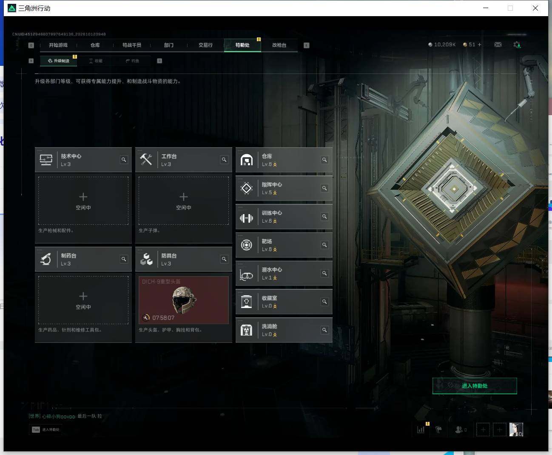Viewport: 552px width, 455px height.
Task: Click an empty teammate plus slot
Action: click(x=483, y=430)
